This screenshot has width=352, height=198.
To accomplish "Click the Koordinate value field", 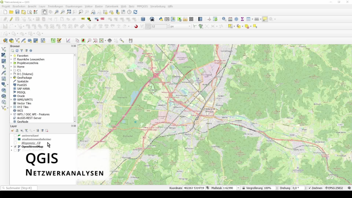I will (194, 188).
